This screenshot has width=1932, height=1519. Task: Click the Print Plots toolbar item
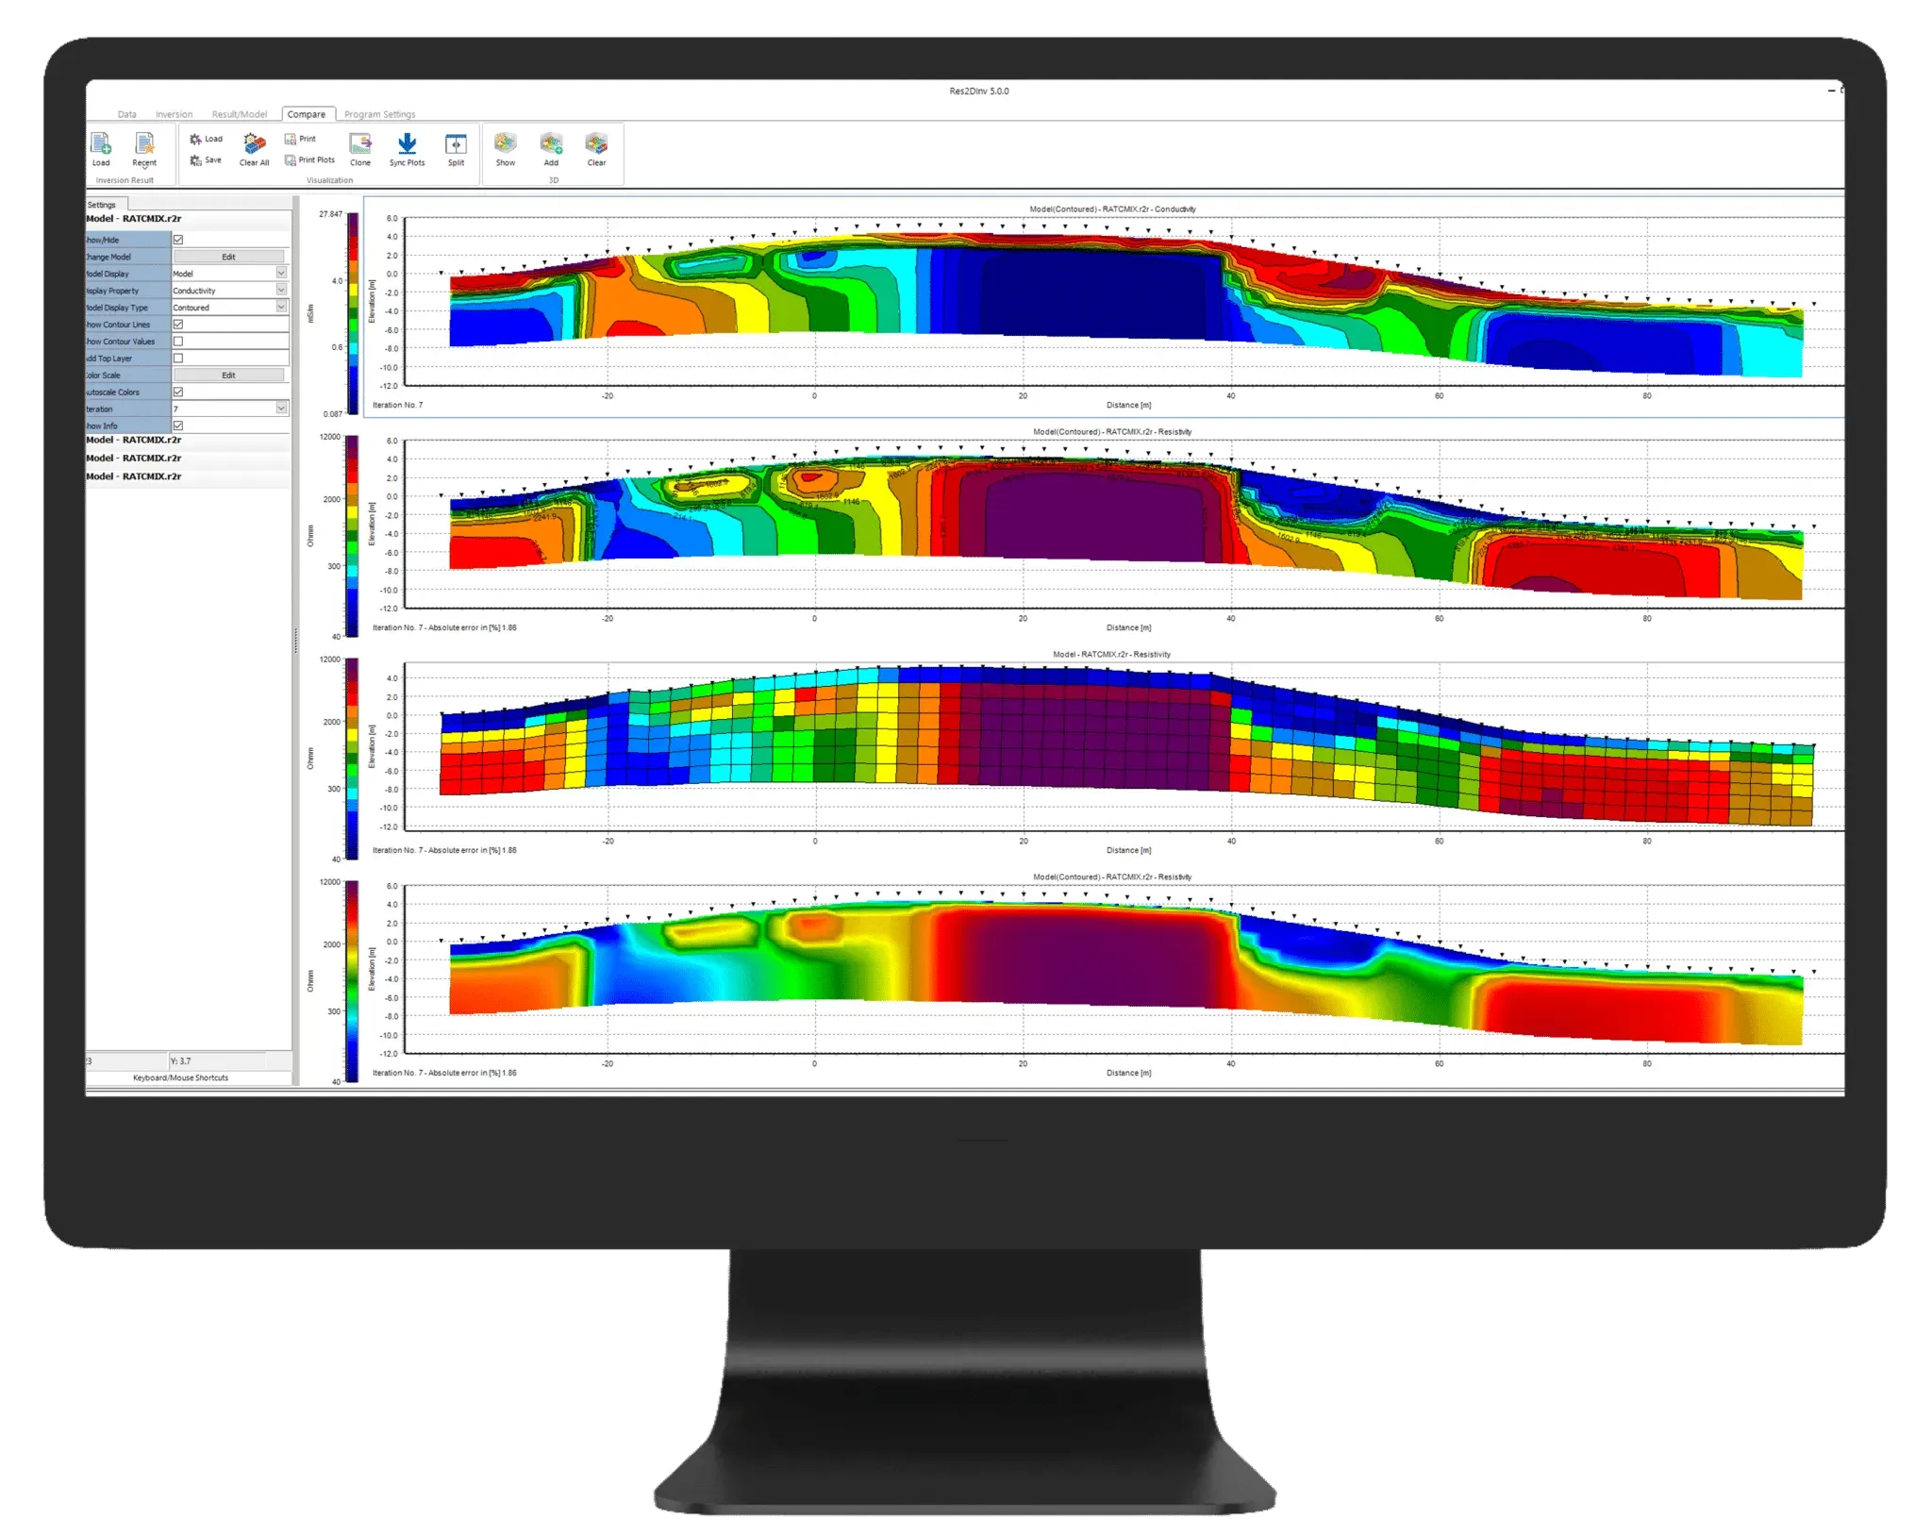309,160
